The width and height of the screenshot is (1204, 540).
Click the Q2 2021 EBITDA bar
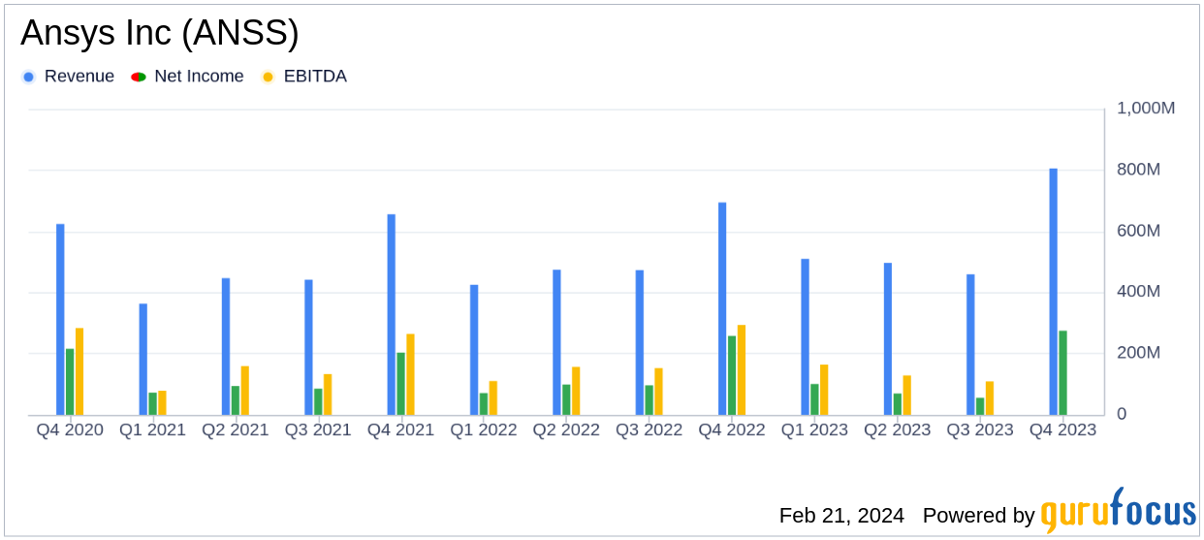click(245, 391)
